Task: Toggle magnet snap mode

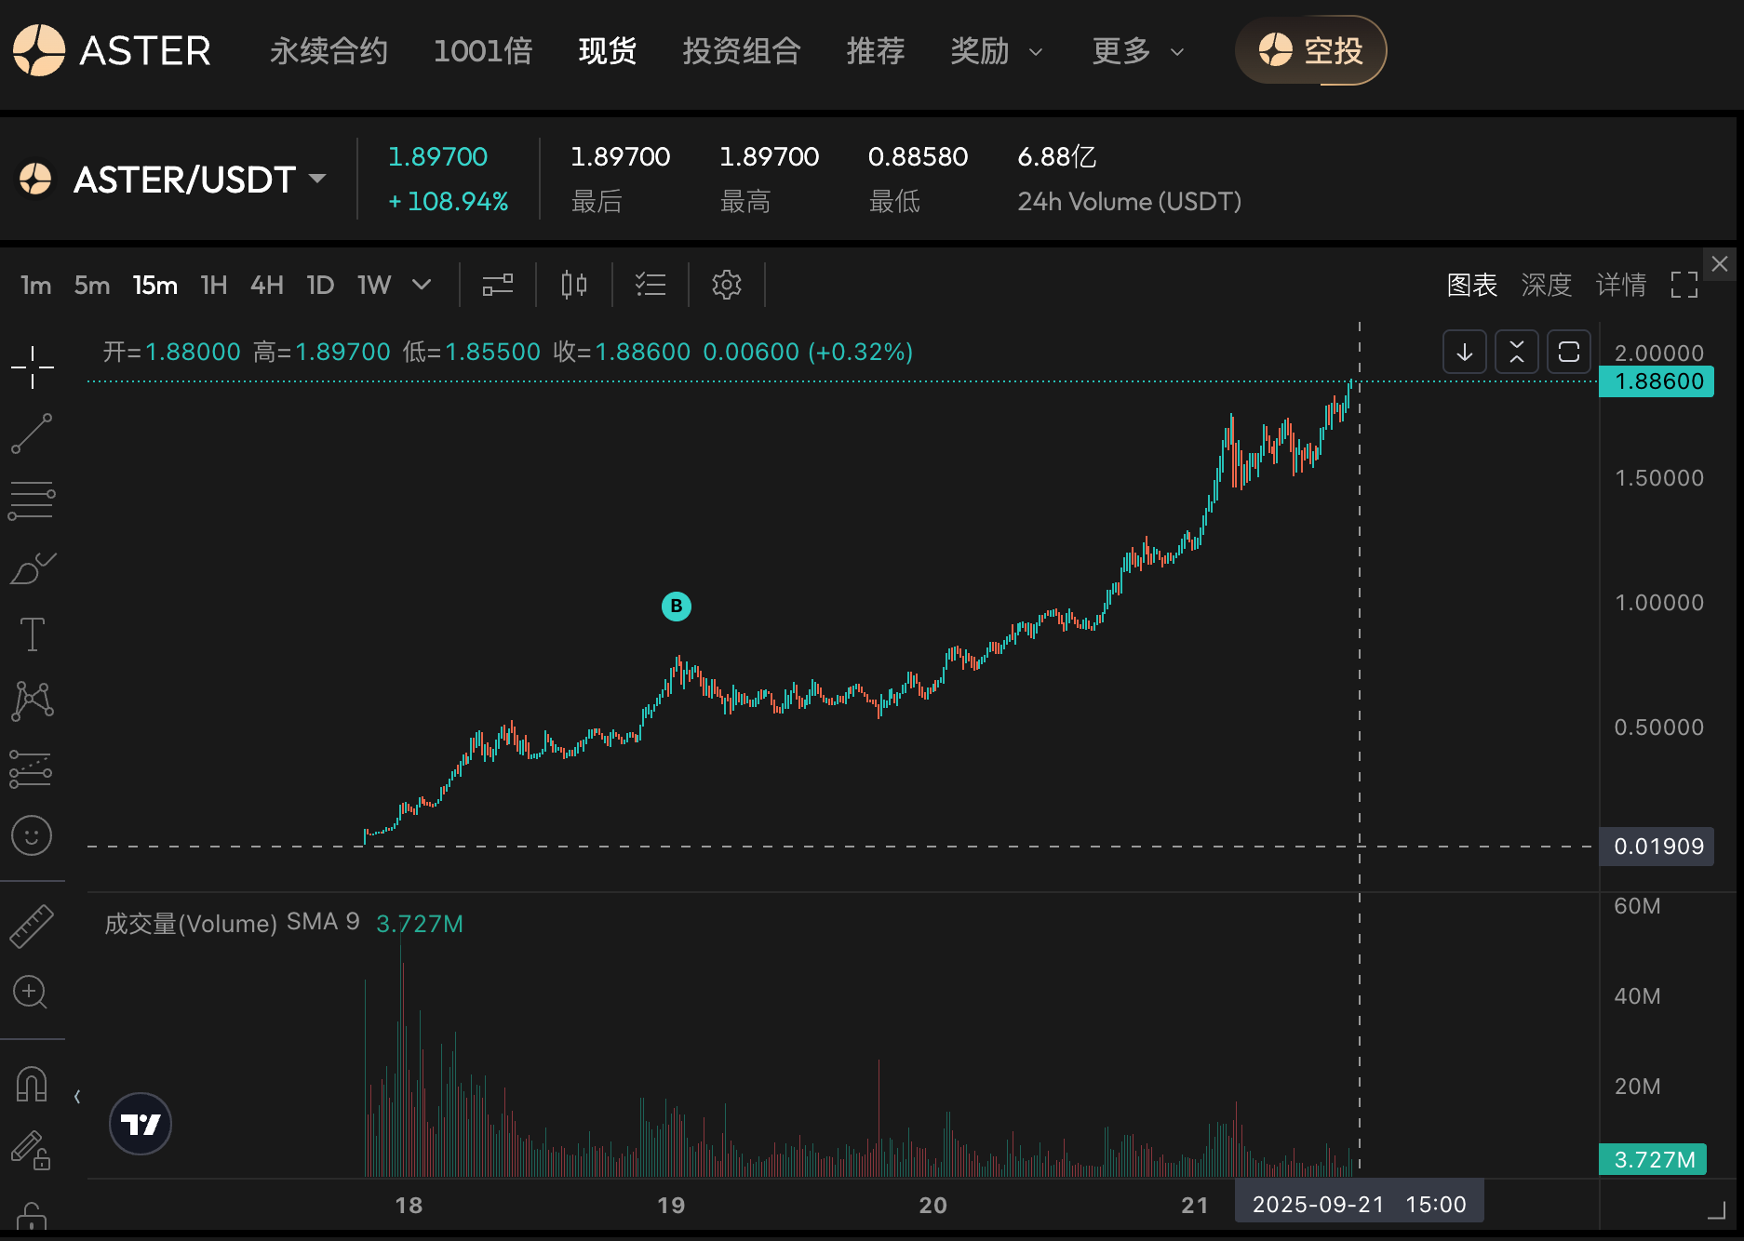Action: tap(32, 1085)
